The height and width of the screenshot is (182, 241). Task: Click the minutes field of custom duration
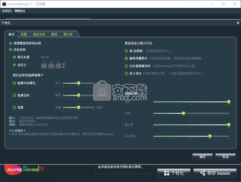click(x=51, y=66)
